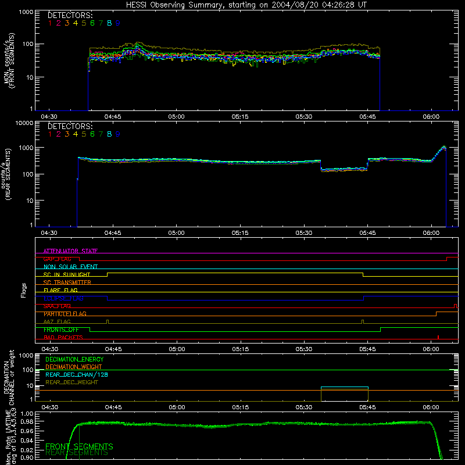Image resolution: width=465 pixels, height=465 pixels.
Task: Click 05:00 tick under the decimation plot
Action: [177, 407]
